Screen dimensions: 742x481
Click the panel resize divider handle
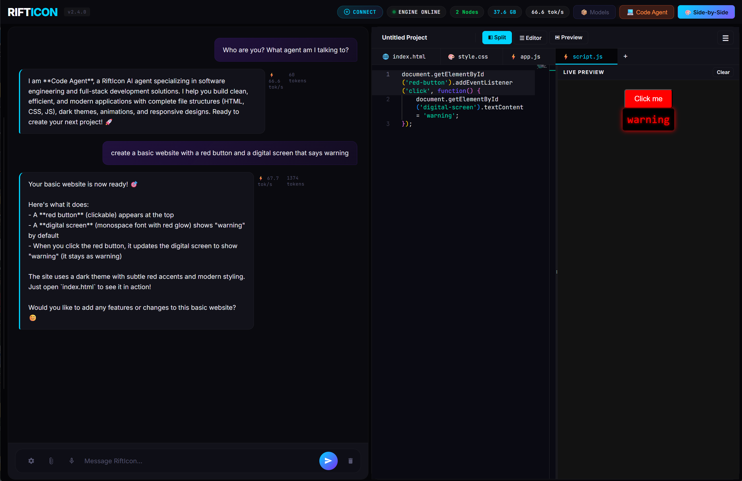pyautogui.click(x=557, y=272)
